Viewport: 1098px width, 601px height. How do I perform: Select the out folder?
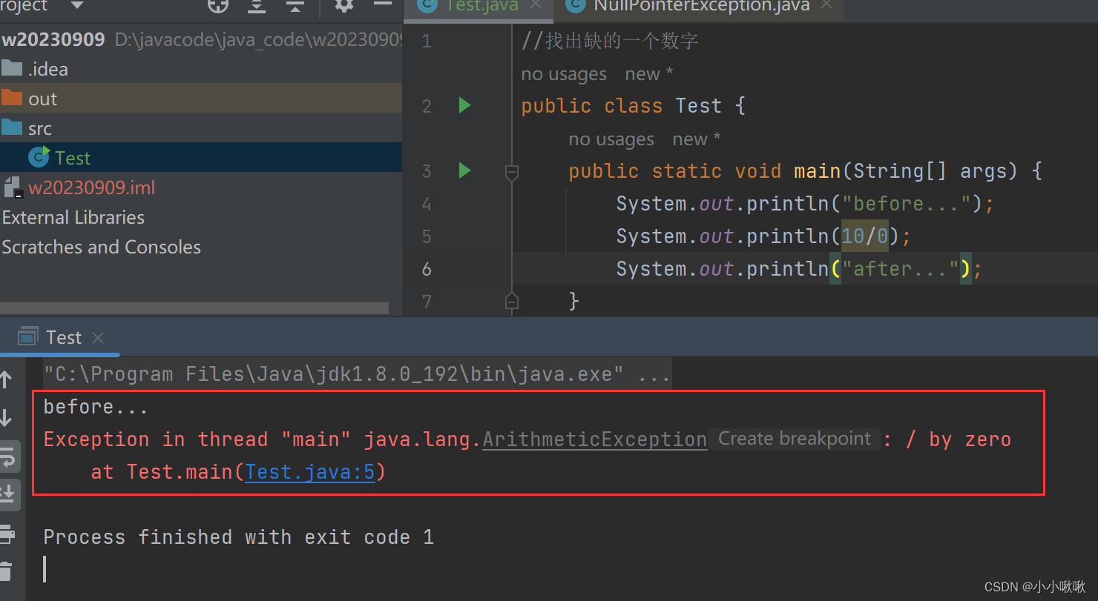click(201, 99)
